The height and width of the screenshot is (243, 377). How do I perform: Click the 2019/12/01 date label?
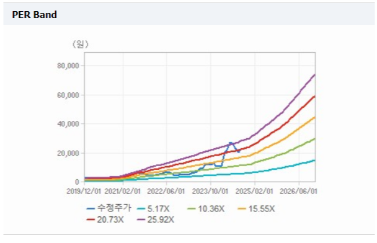click(x=84, y=192)
